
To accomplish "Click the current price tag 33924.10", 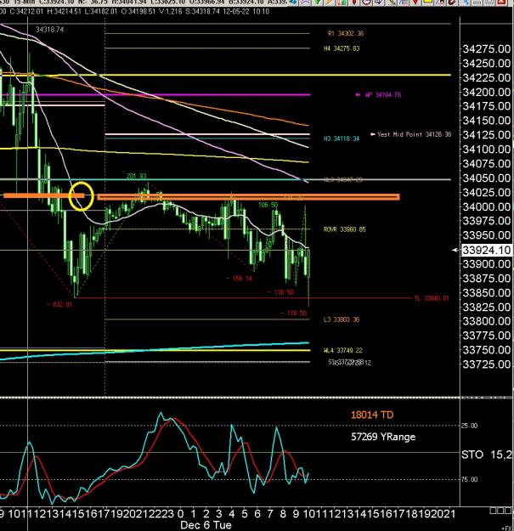I will point(486,251).
